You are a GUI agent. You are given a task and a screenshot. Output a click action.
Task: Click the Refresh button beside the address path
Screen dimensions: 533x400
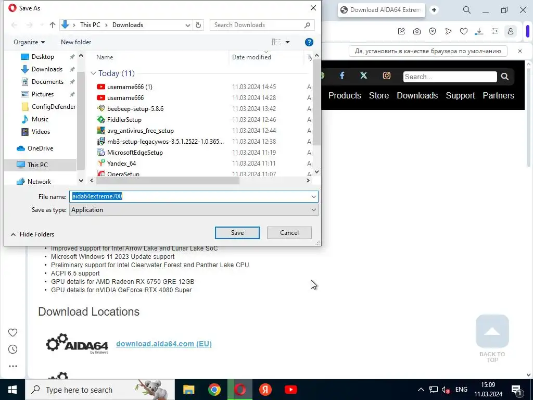(198, 25)
